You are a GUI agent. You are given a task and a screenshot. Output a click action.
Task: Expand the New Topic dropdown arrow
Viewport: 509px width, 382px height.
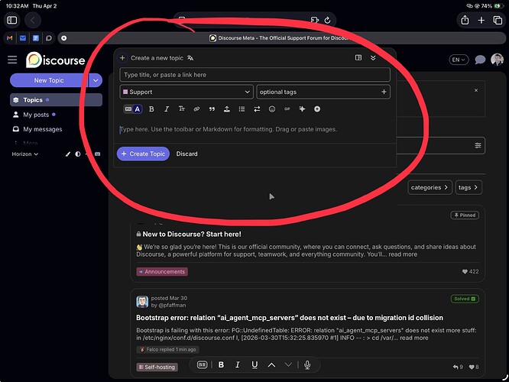[96, 80]
